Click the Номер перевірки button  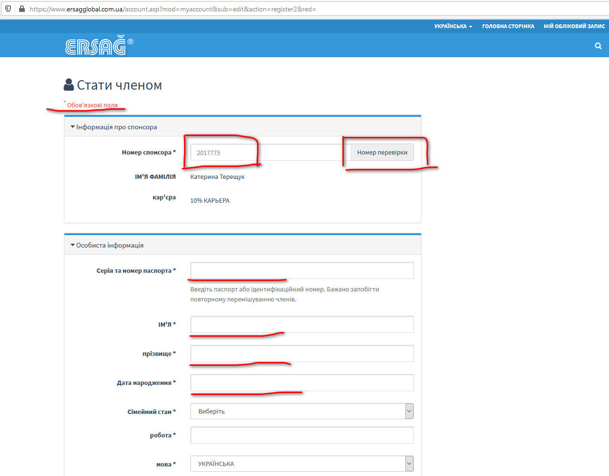[382, 153]
